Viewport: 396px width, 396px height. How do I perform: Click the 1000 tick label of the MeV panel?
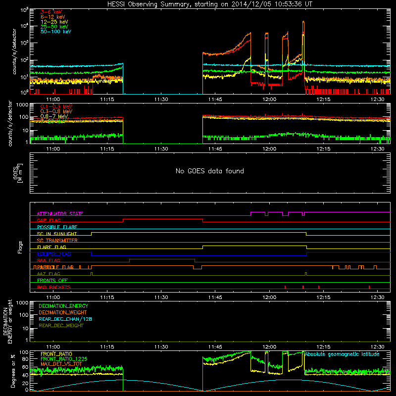coord(22,105)
